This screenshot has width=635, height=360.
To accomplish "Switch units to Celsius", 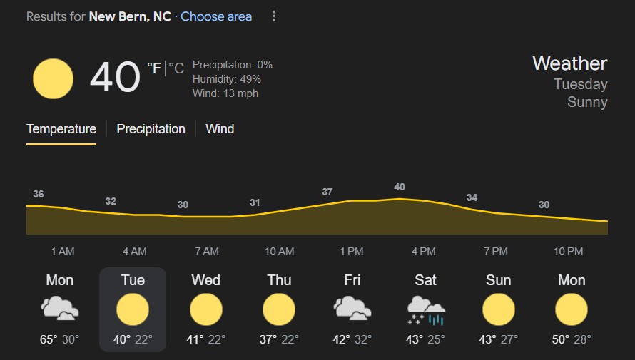I will click(176, 68).
